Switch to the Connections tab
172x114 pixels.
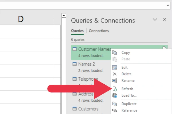coord(99,31)
